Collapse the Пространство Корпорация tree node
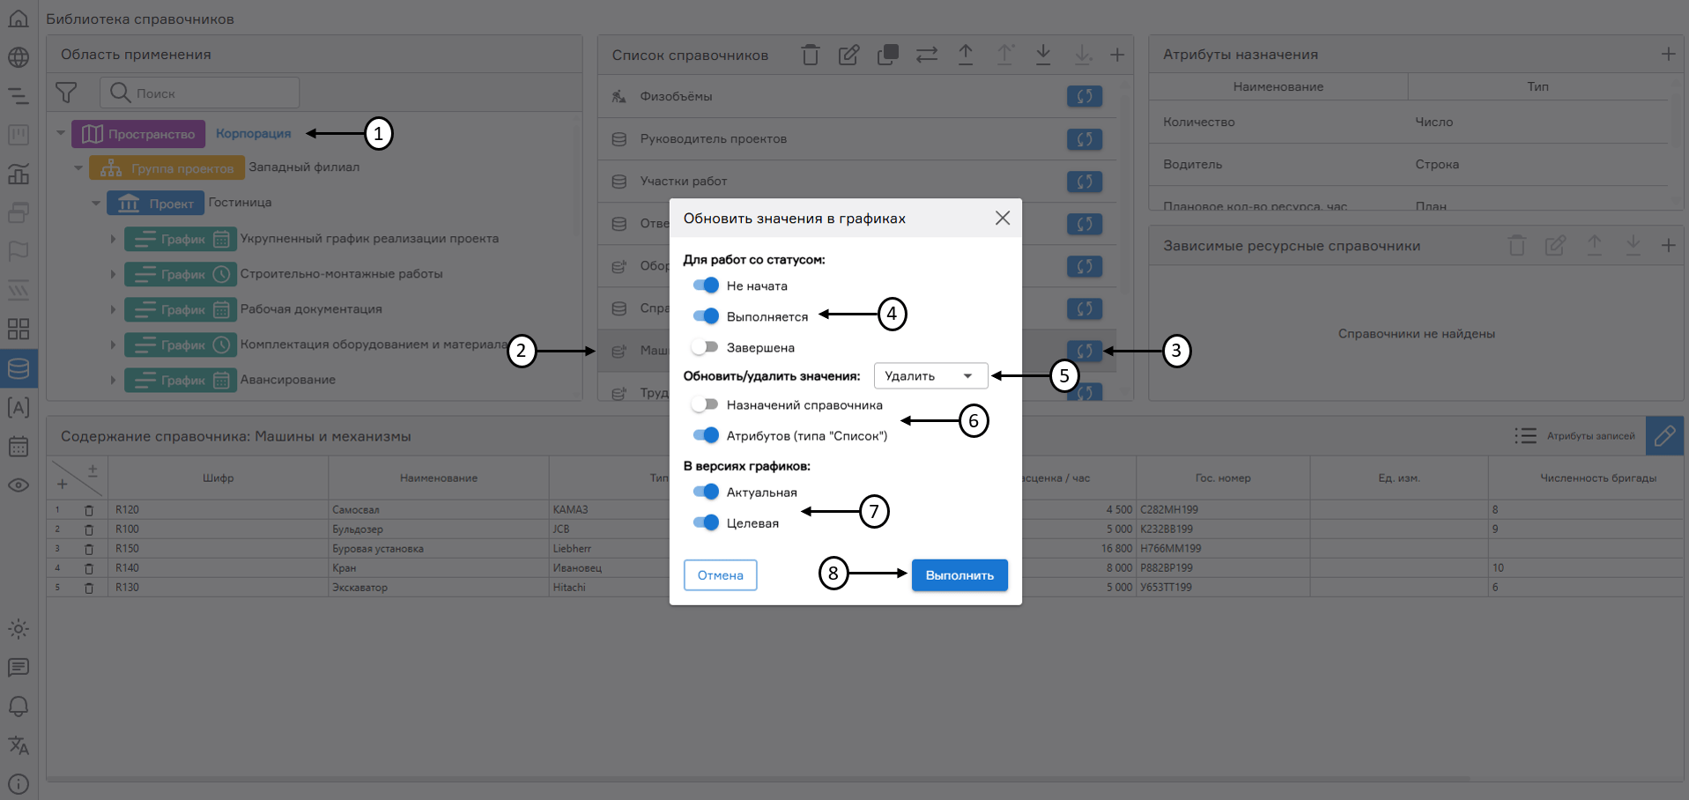Screen dimensions: 1689x800 click(x=61, y=134)
